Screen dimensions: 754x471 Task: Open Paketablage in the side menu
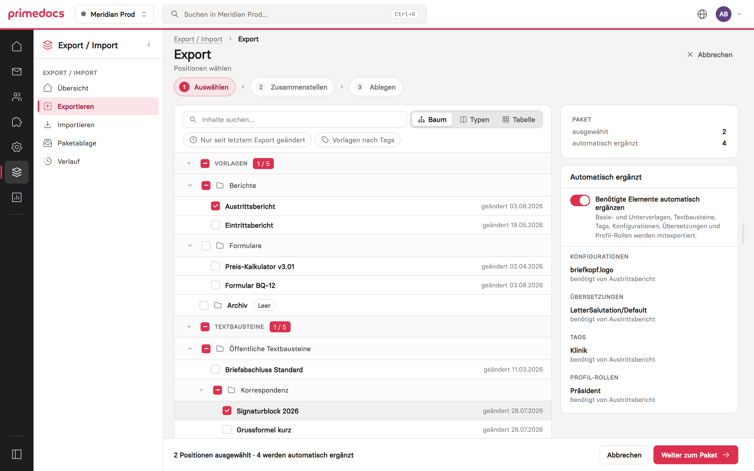pos(98,143)
